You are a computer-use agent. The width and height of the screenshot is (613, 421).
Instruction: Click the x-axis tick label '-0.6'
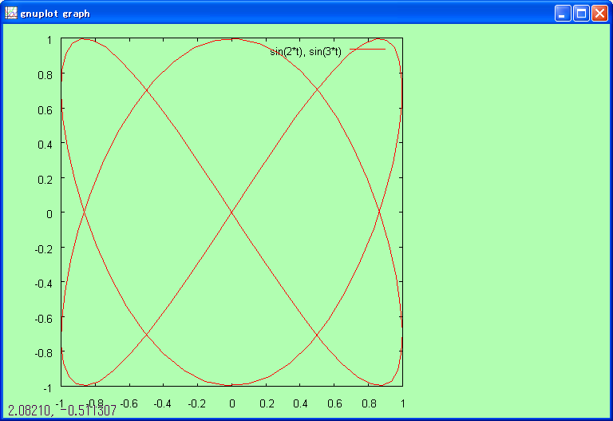click(x=129, y=403)
